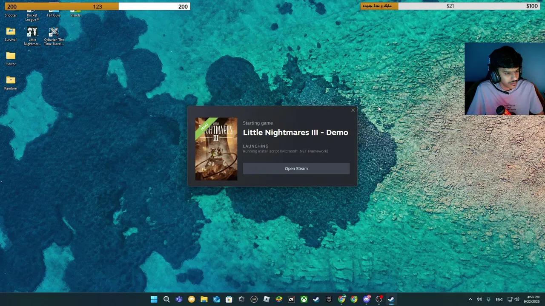
Task: Click the Running install script message
Action: coord(285,151)
